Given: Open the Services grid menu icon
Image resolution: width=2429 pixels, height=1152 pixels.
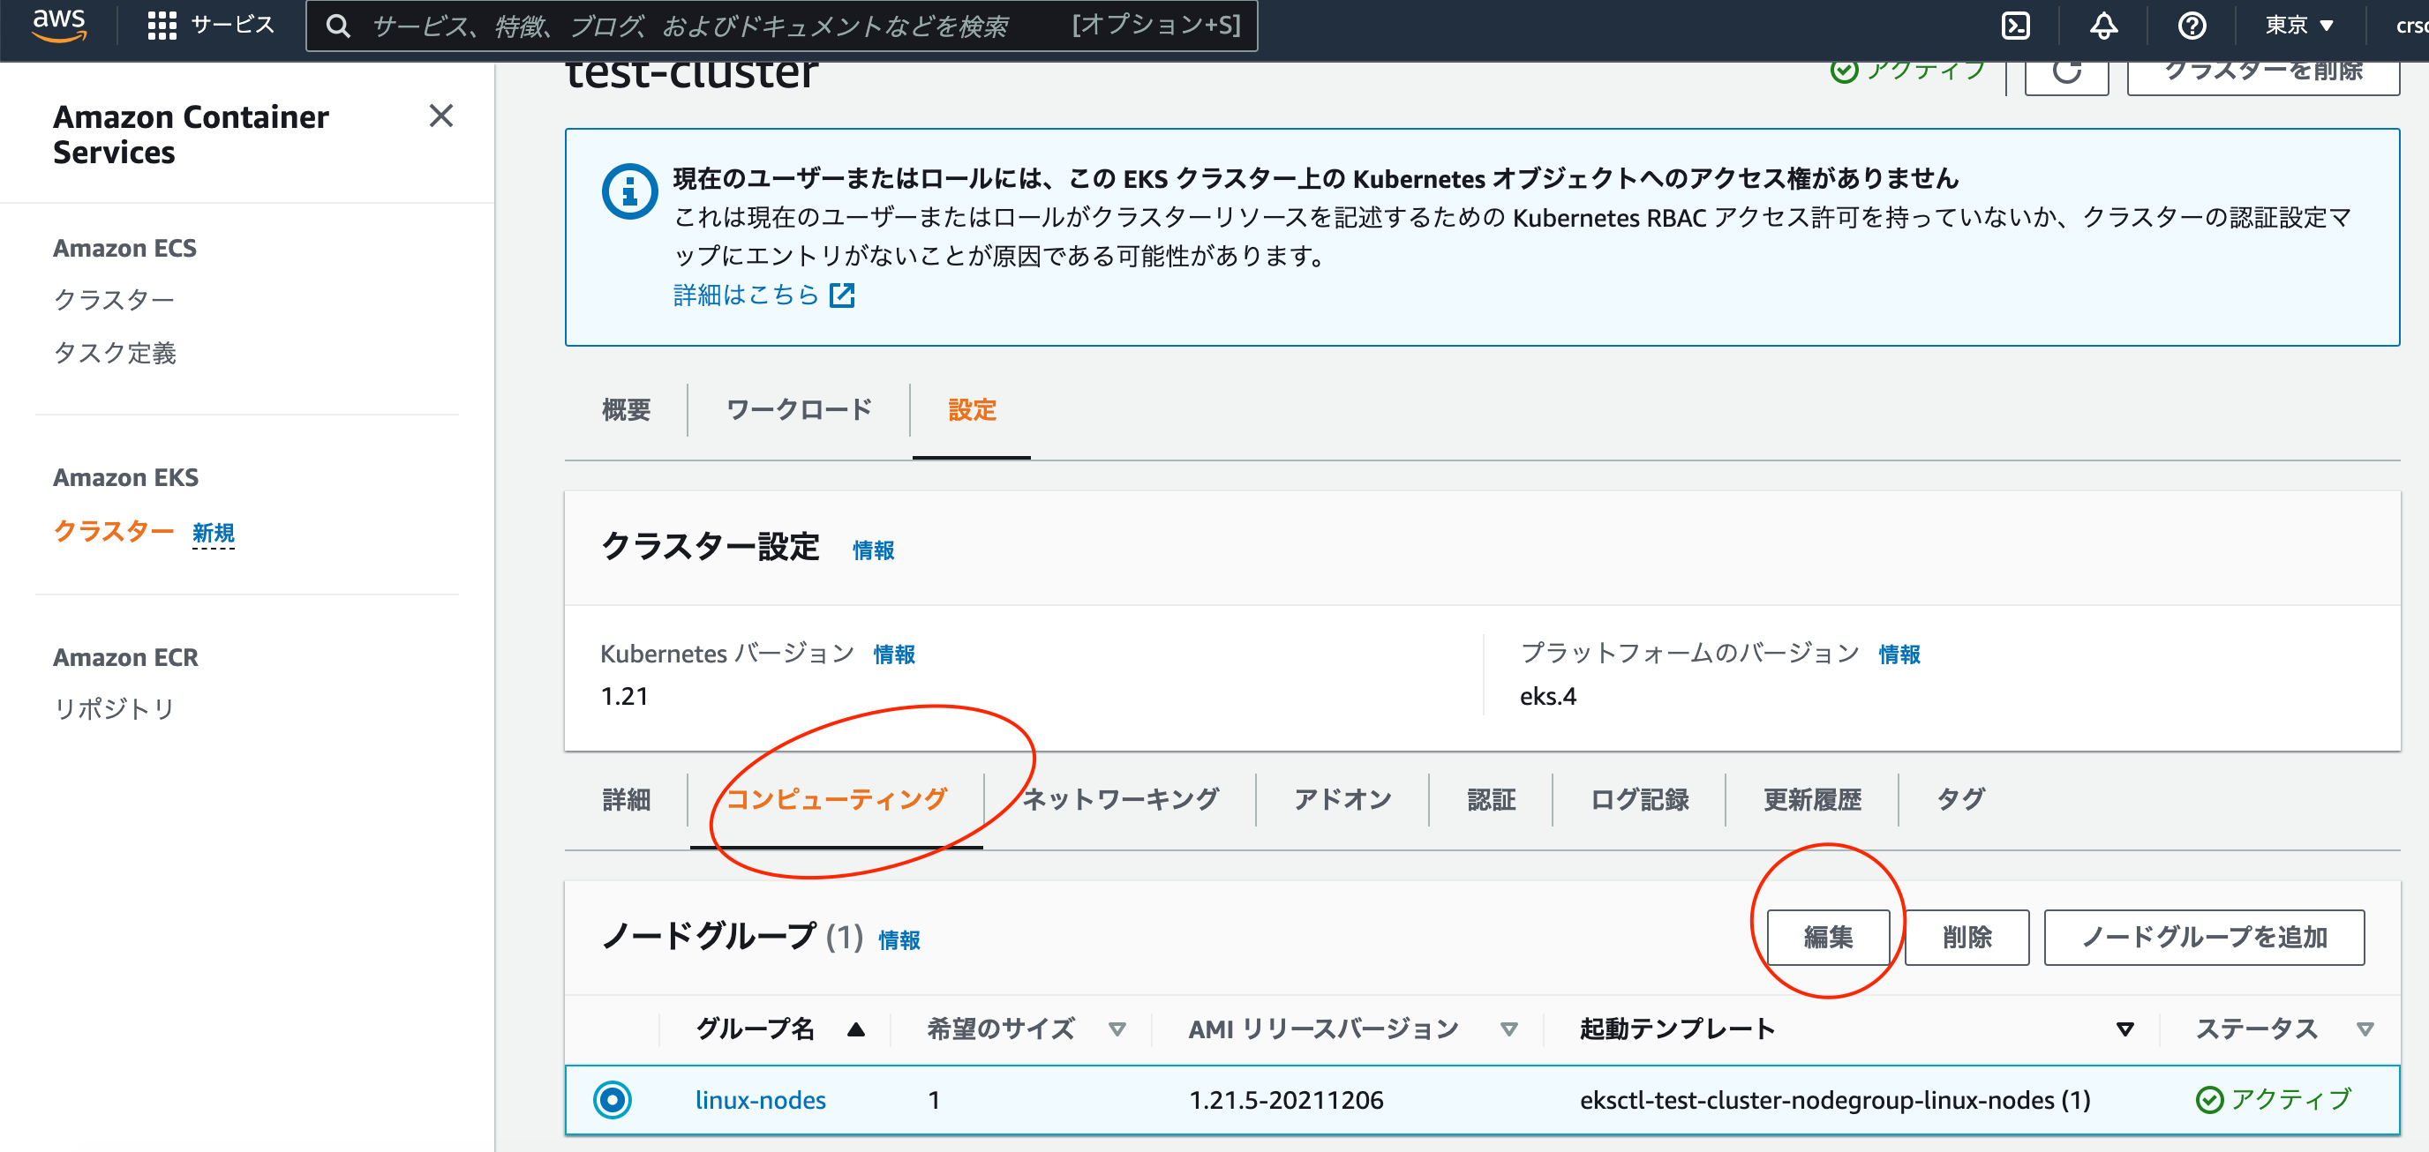Looking at the screenshot, I should [x=161, y=26].
